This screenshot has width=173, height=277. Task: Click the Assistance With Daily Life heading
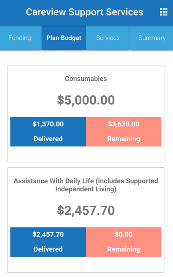click(86, 185)
